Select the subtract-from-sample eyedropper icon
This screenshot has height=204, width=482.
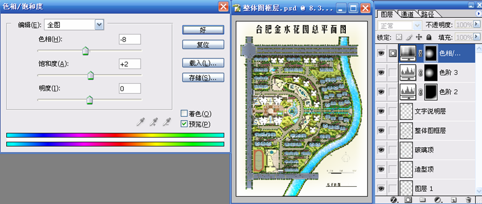point(167,122)
